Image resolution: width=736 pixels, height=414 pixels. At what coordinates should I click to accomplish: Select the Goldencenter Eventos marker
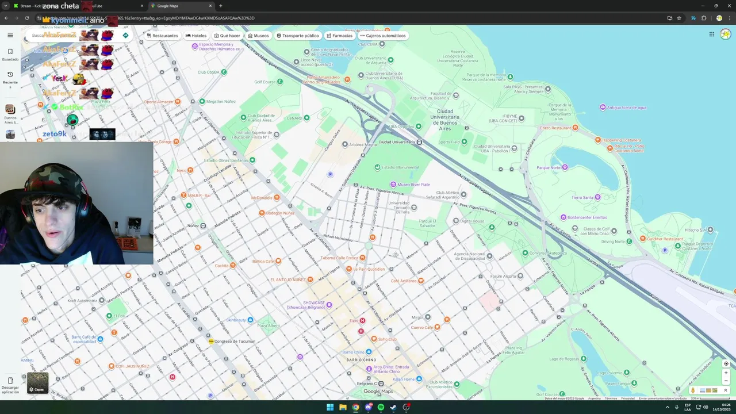[x=563, y=217]
